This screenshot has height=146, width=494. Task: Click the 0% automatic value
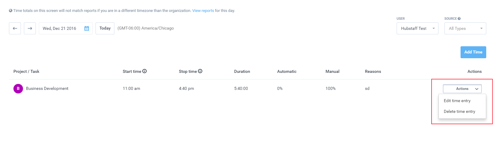(x=280, y=88)
